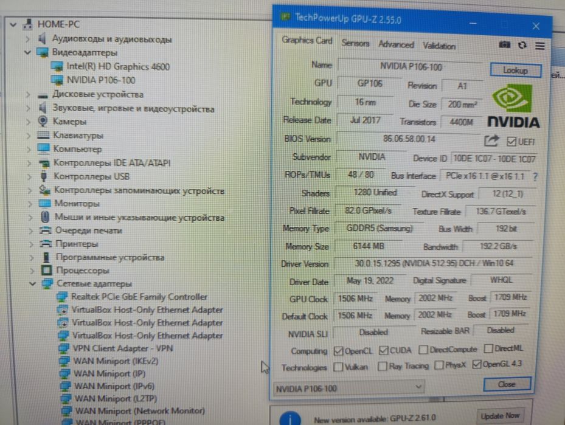
Task: Collapse the Видеоадаптеры tree node
Action: [x=28, y=52]
